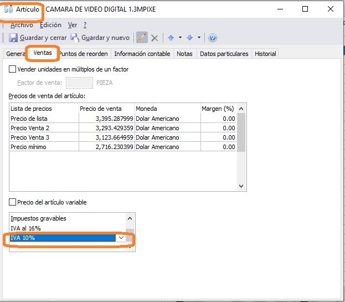Image resolution: width=345 pixels, height=302 pixels.
Task: Toggle Precio del artículo variable checkbox
Action: point(12,202)
